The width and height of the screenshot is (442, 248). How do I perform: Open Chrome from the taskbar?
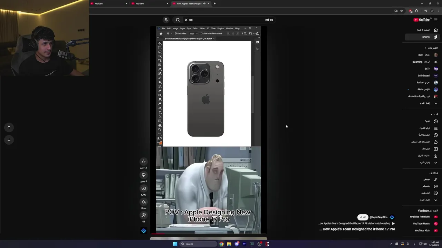pyautogui.click(x=221, y=244)
